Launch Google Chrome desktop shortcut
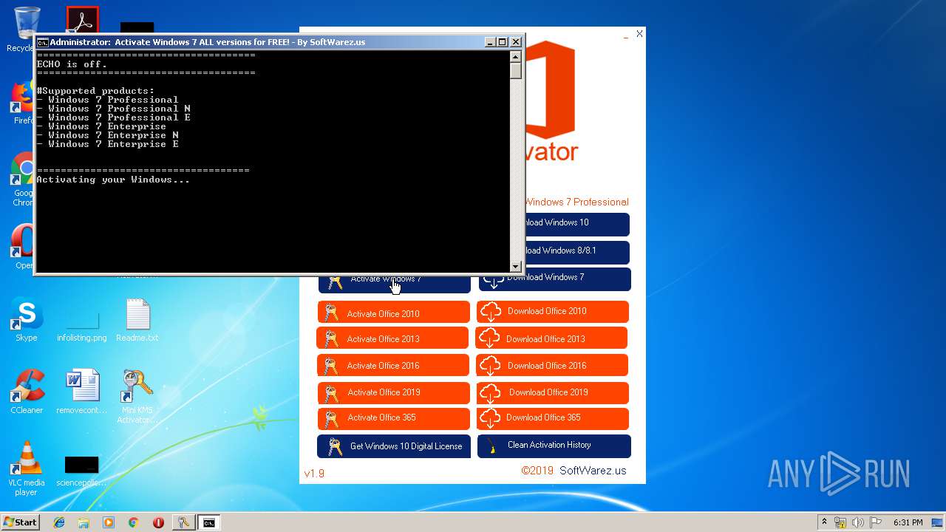Image resolution: width=946 pixels, height=532 pixels. [22, 180]
